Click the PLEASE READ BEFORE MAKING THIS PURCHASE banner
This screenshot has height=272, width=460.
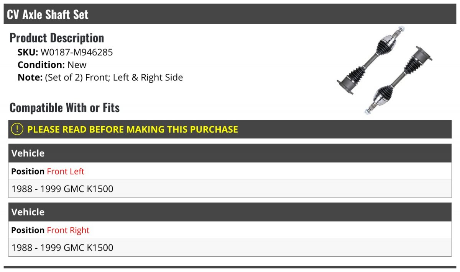[x=230, y=129]
